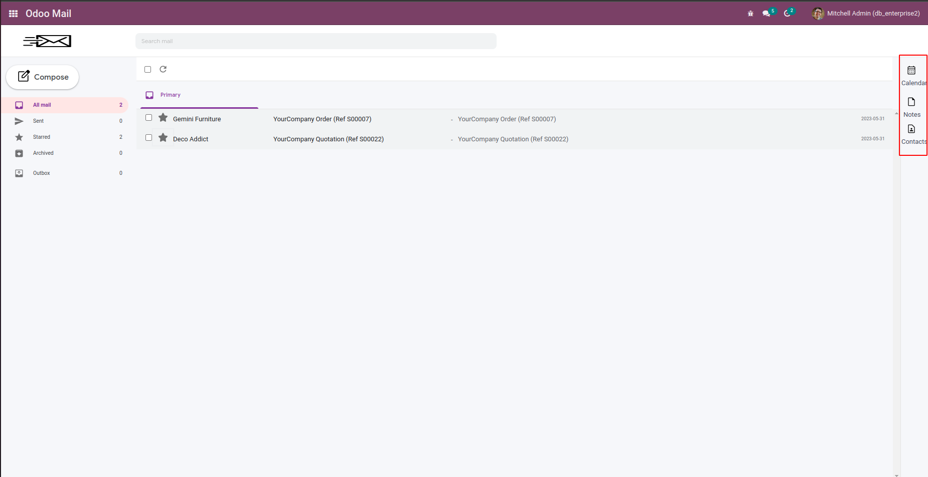Open the Outbox folder
Image resolution: width=928 pixels, height=477 pixels.
click(x=65, y=173)
